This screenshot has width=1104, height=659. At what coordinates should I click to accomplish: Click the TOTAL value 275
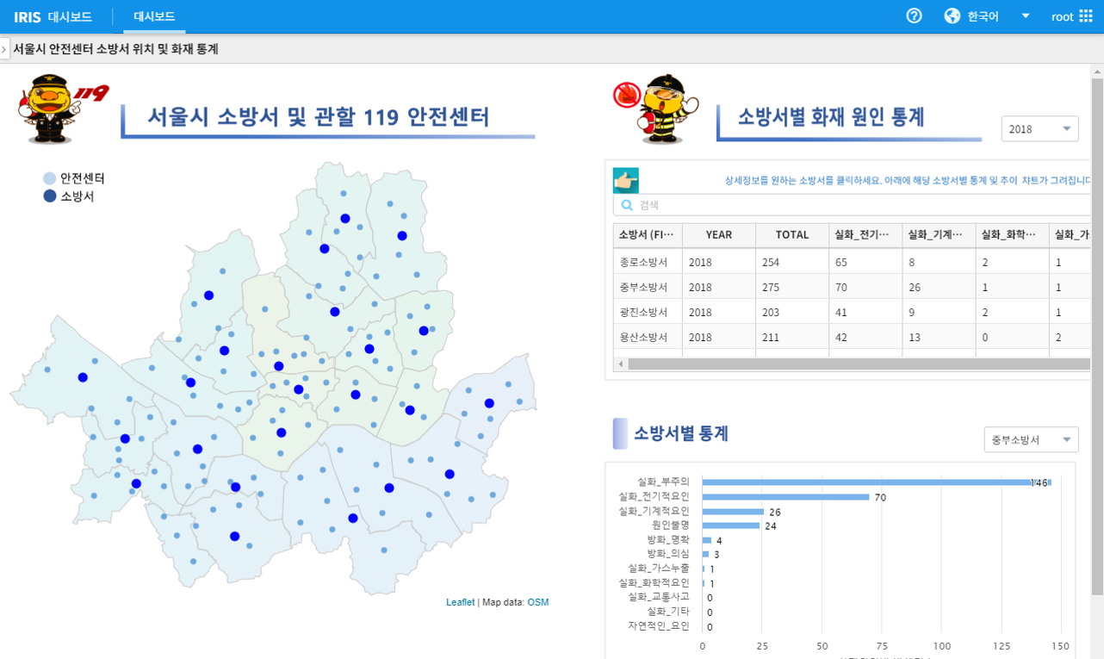771,287
